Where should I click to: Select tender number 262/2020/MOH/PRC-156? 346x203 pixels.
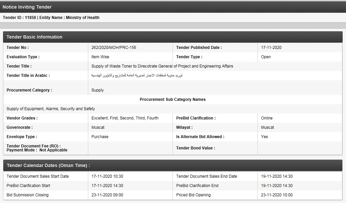114,48
